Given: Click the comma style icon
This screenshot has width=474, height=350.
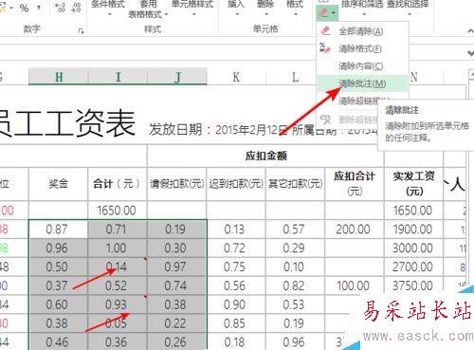Looking at the screenshot, I should [39, 7].
